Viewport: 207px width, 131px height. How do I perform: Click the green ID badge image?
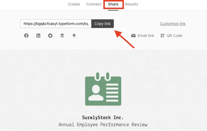pos(103,90)
